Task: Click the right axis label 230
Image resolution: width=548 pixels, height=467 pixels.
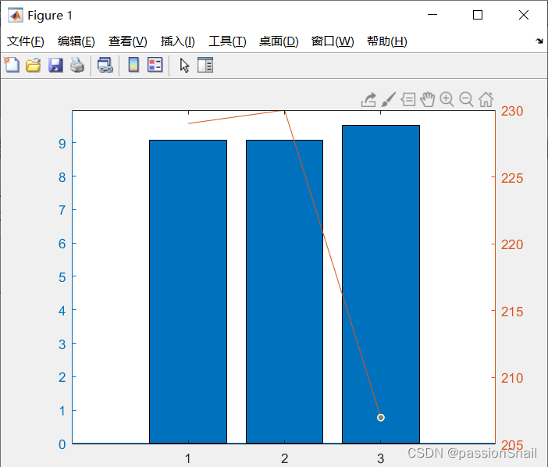Action: 512,111
